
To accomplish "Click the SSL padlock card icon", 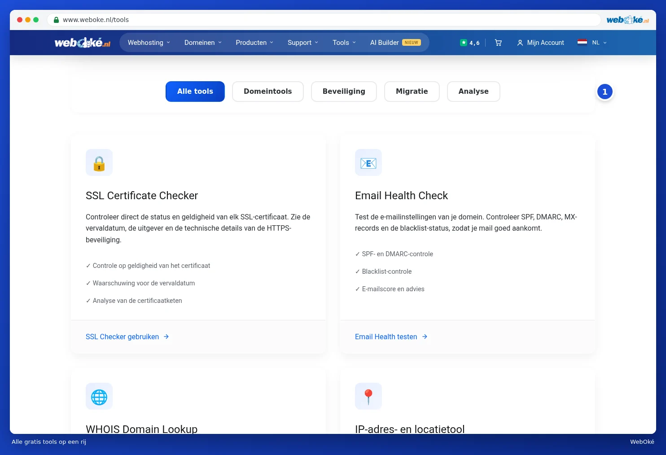I will [99, 162].
